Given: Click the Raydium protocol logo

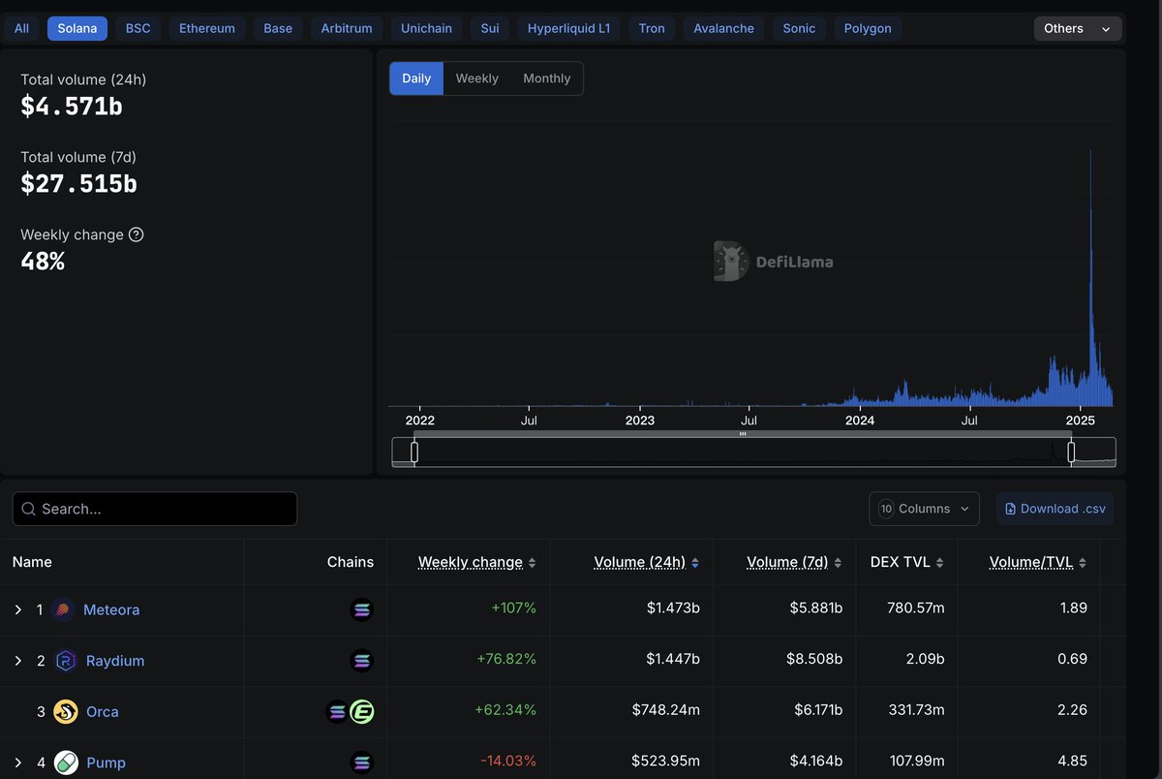Looking at the screenshot, I should click(x=65, y=660).
